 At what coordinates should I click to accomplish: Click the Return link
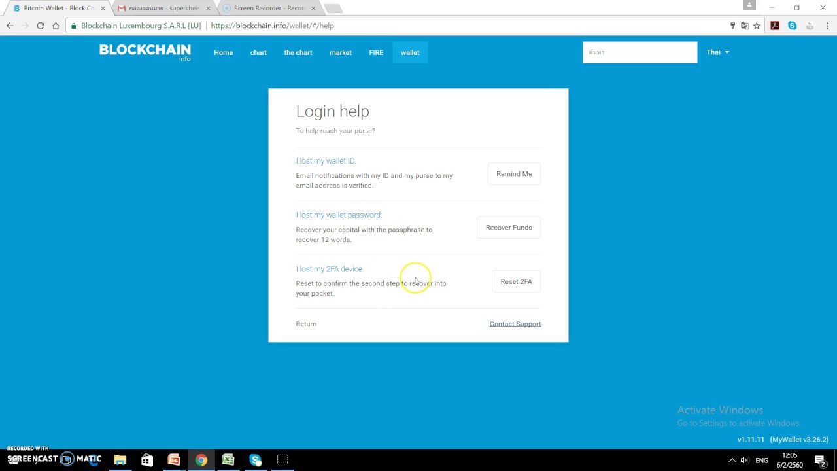tap(306, 324)
